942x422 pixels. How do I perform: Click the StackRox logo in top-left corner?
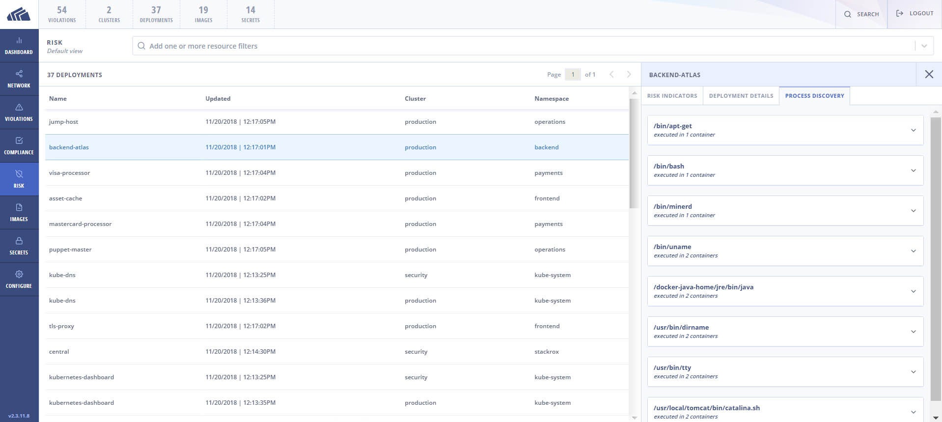click(x=19, y=14)
